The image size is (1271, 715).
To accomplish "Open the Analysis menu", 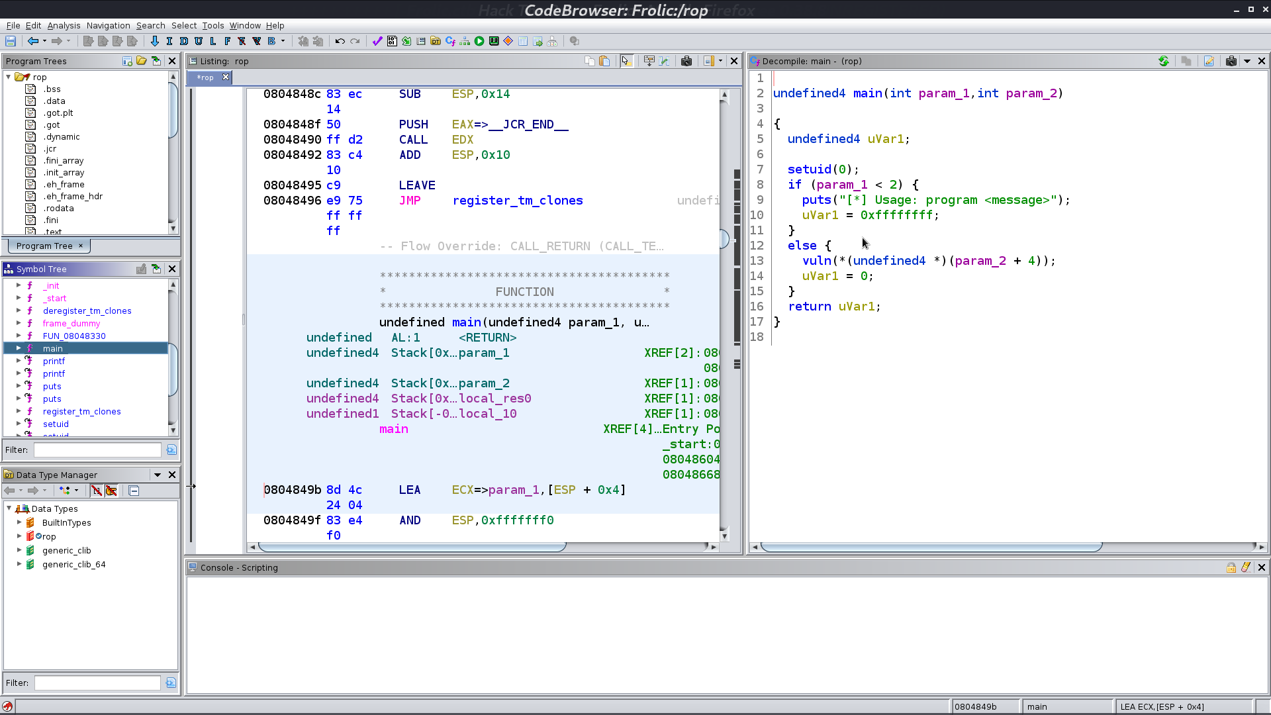I will click(x=64, y=25).
